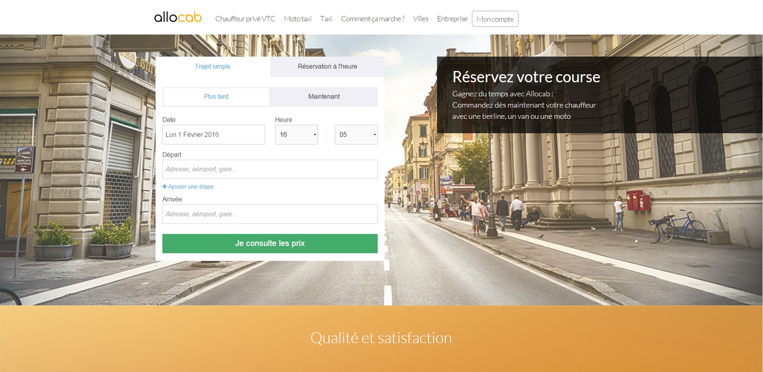Choose the Plus tard option
Screen dimensions: 763x372
(x=216, y=97)
